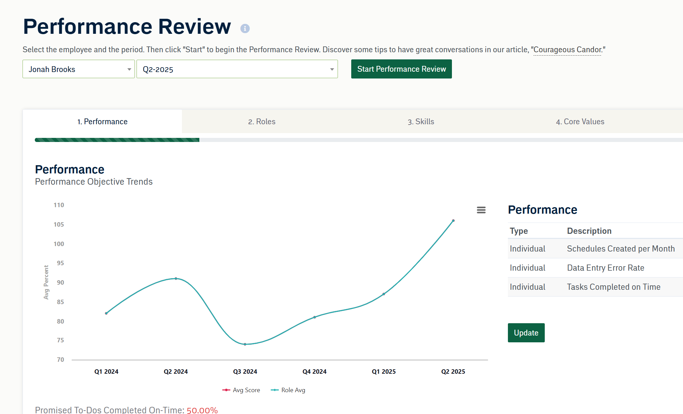Open the Q2-2025 period dropdown
This screenshot has width=683, height=414.
tap(237, 69)
